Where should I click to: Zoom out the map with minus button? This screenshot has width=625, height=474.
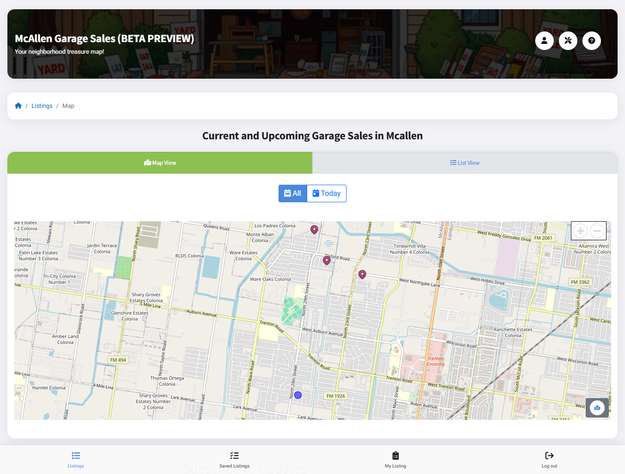597,231
